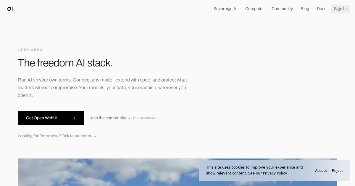Click the arrow inside Get Open WebUI

pyautogui.click(x=73, y=118)
